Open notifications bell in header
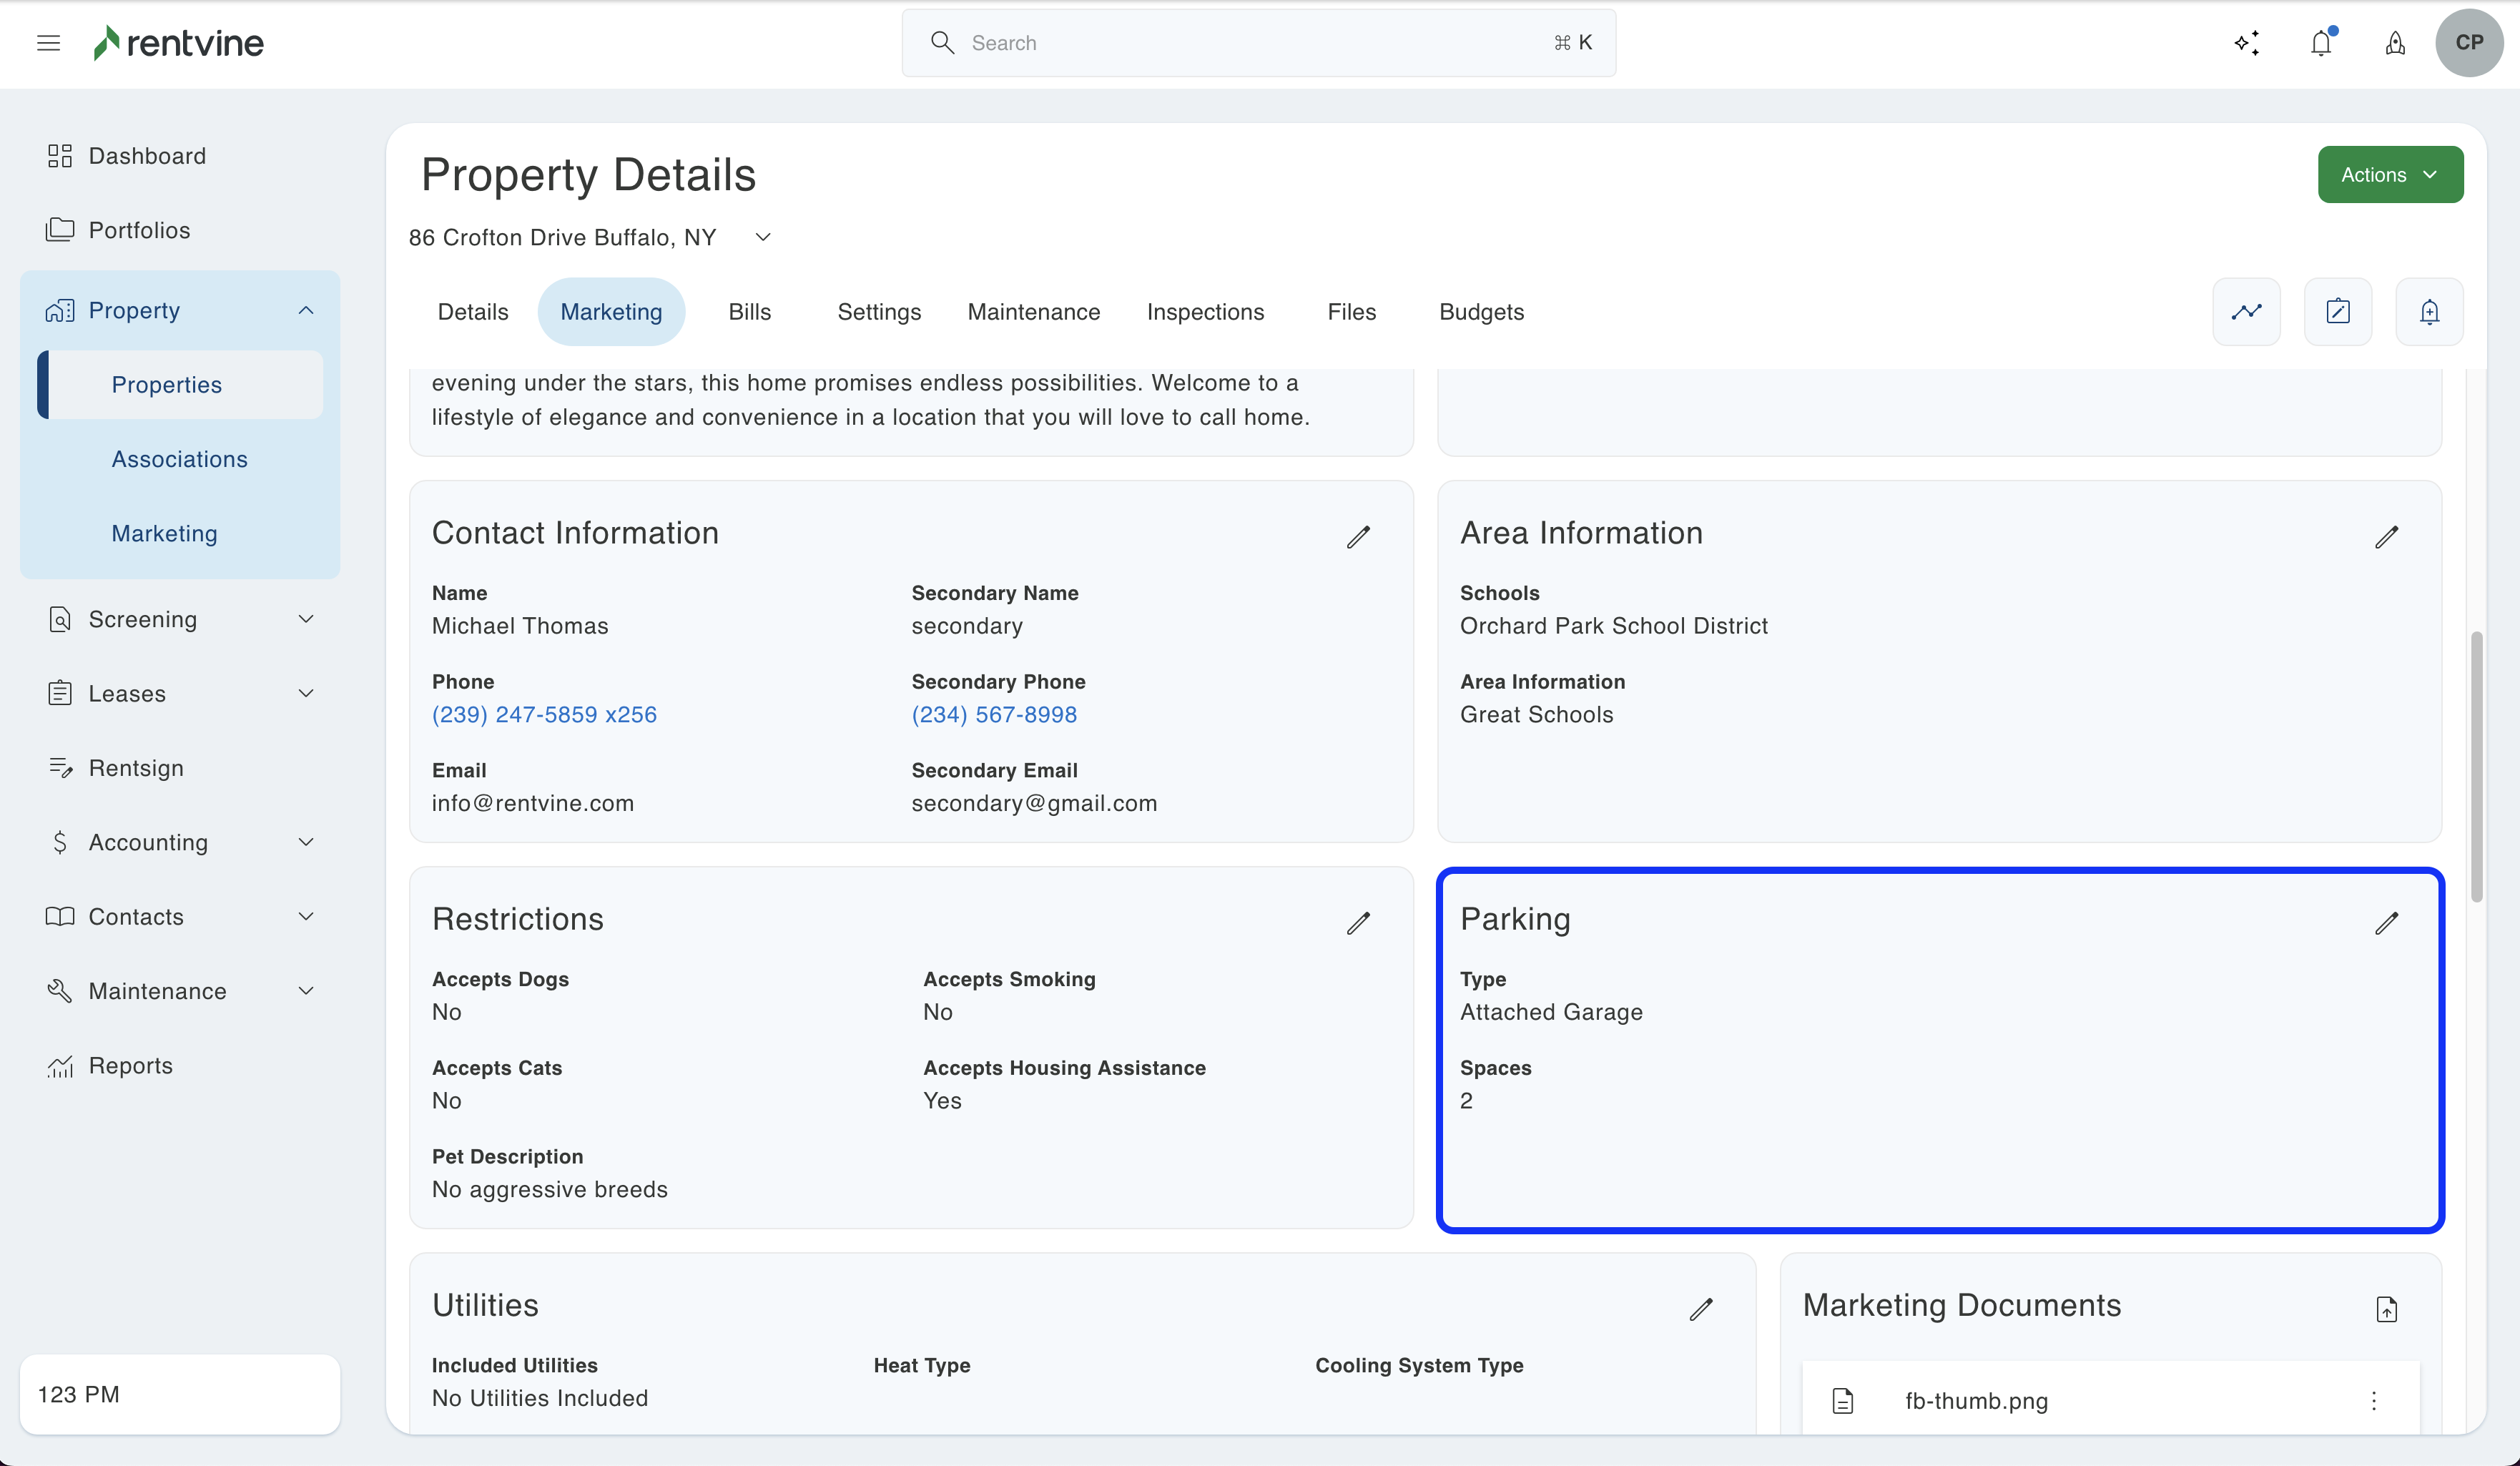This screenshot has height=1466, width=2520. [x=2321, y=43]
